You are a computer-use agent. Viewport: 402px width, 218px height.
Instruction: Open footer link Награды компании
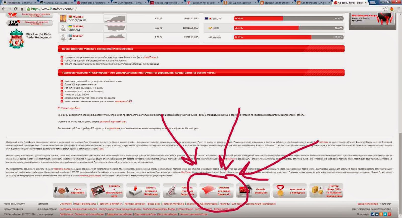click(x=135, y=204)
